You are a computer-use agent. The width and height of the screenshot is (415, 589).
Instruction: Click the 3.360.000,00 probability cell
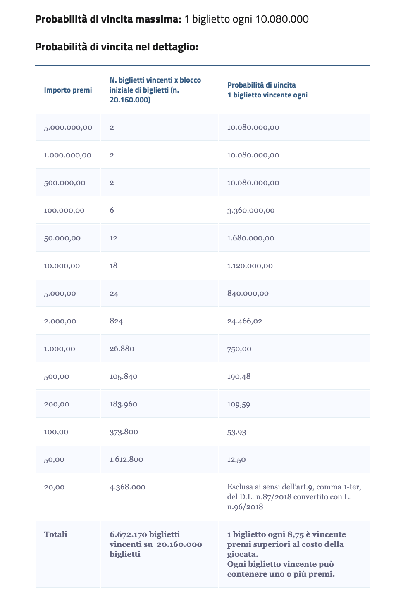251,210
